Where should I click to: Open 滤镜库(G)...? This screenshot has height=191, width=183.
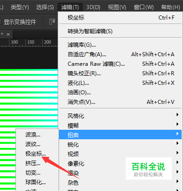120,45
